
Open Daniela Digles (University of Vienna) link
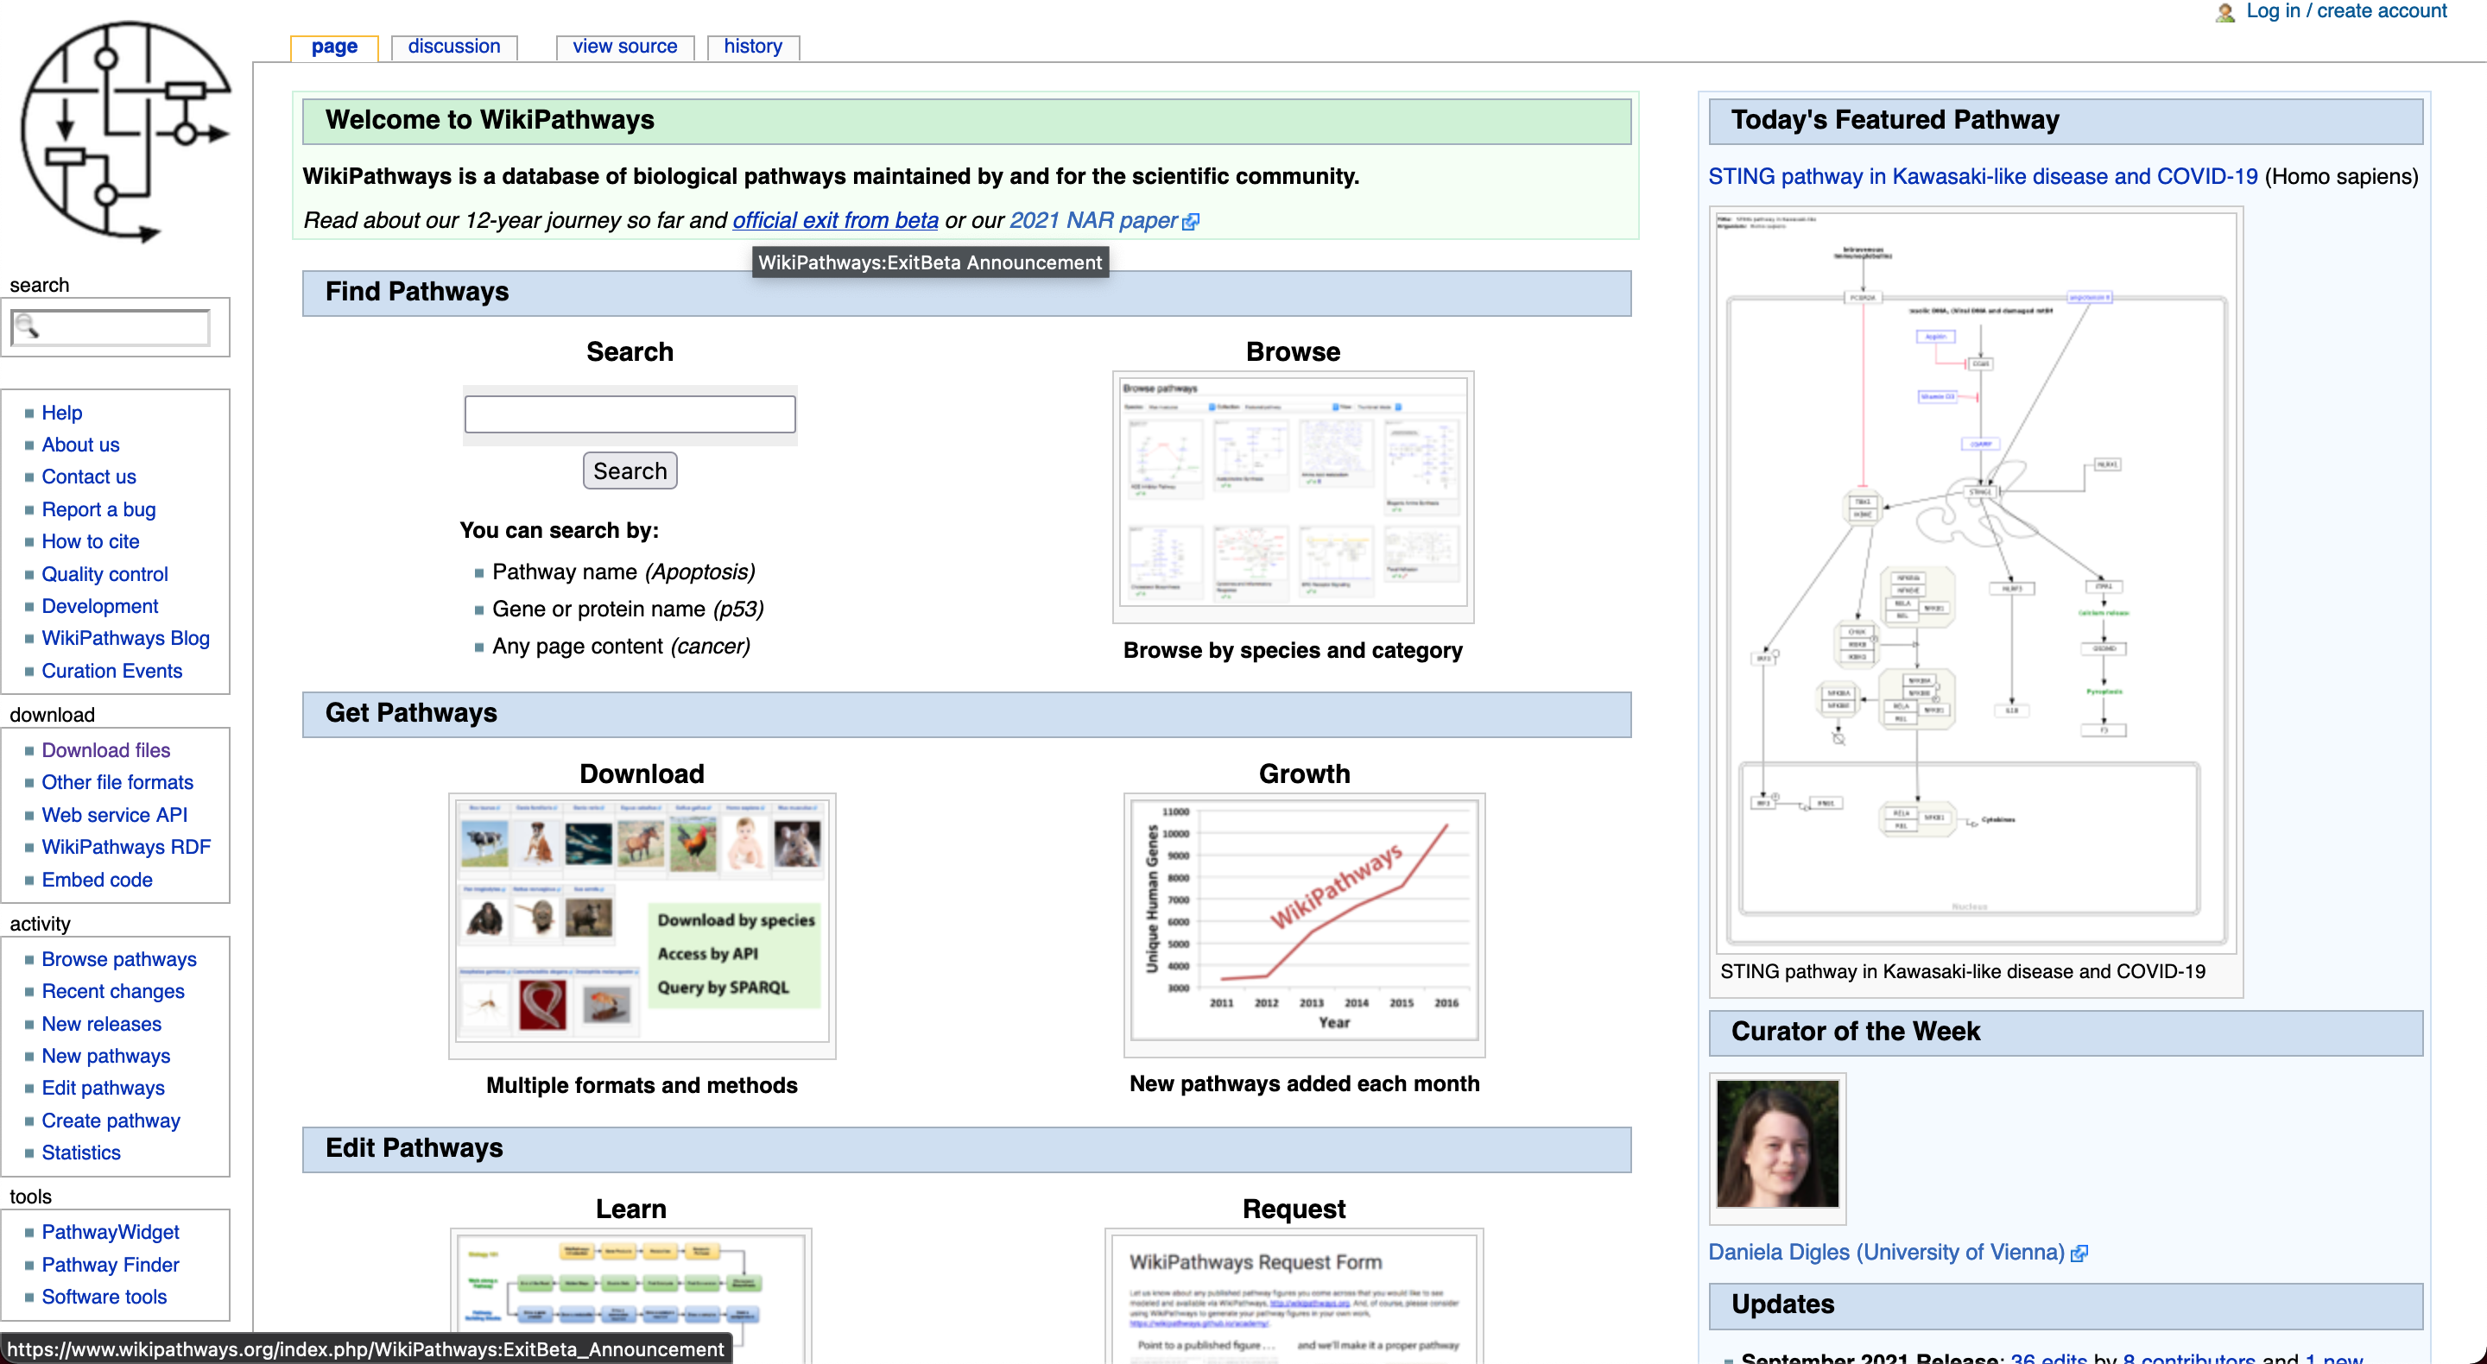point(1887,1252)
